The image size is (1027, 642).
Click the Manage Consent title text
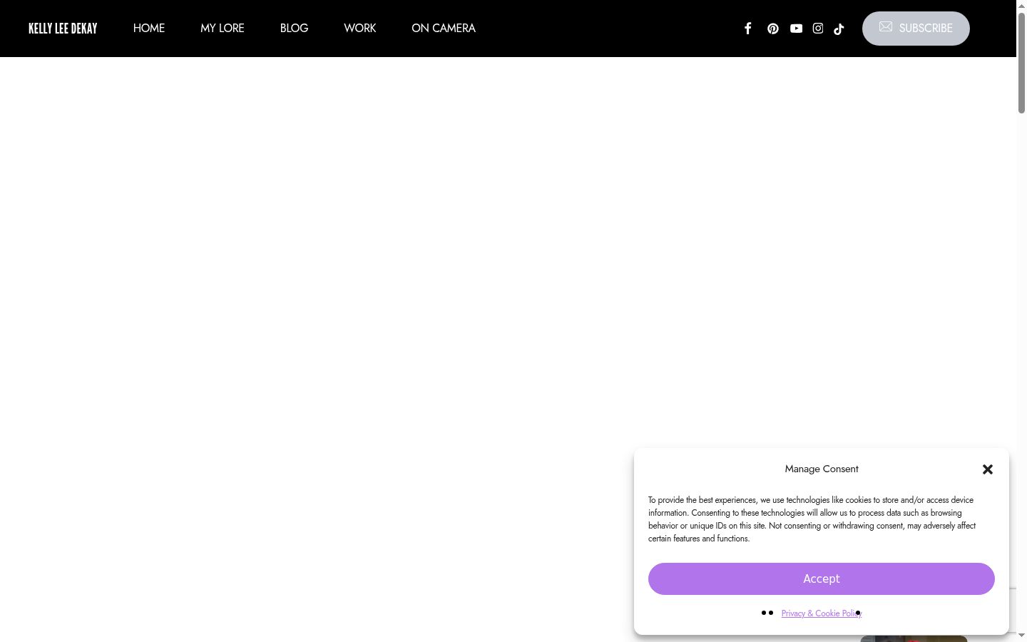coord(822,469)
